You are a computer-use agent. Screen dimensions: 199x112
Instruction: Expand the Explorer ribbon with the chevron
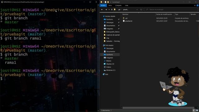pyautogui.click(x=195, y=6)
